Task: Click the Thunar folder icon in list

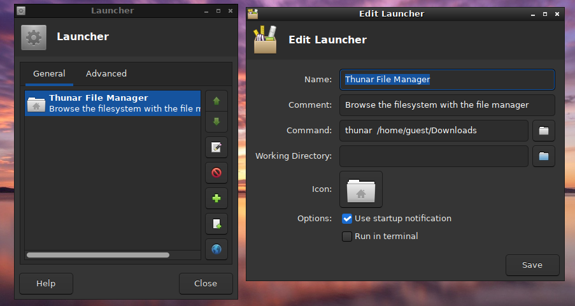Action: [x=36, y=103]
